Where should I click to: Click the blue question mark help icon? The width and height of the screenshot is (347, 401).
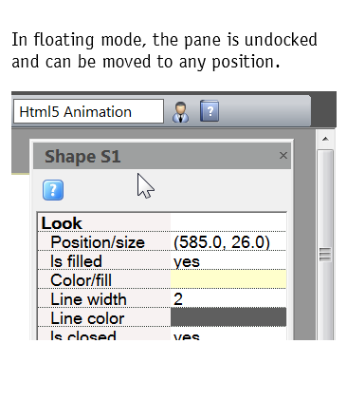click(53, 190)
